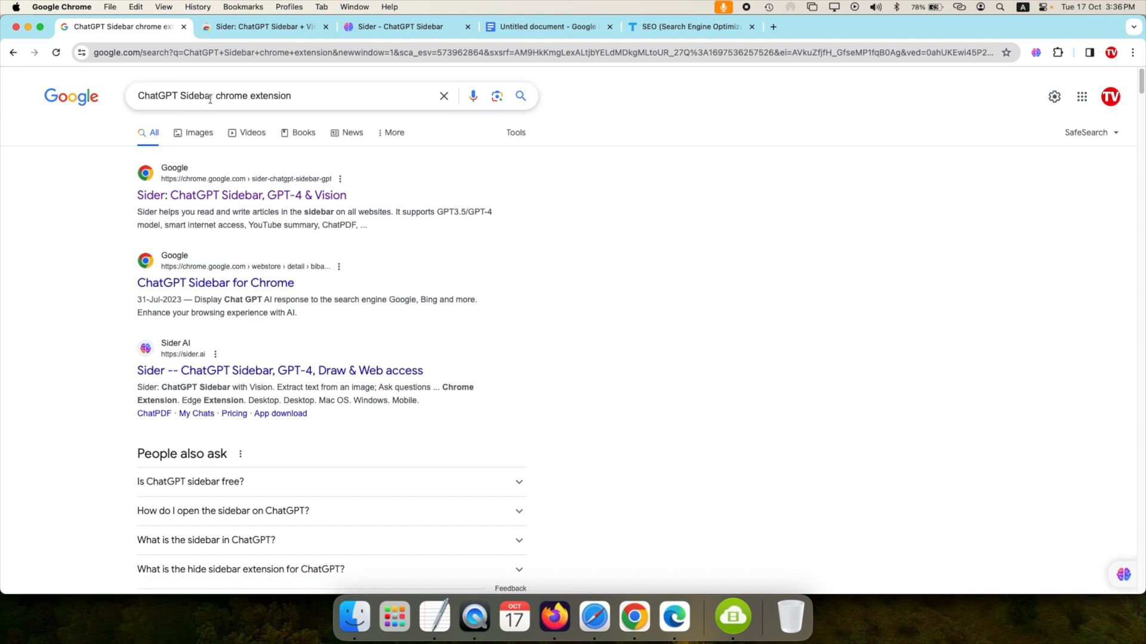Expand "Is ChatGPT sidebar free?" question

click(x=331, y=482)
